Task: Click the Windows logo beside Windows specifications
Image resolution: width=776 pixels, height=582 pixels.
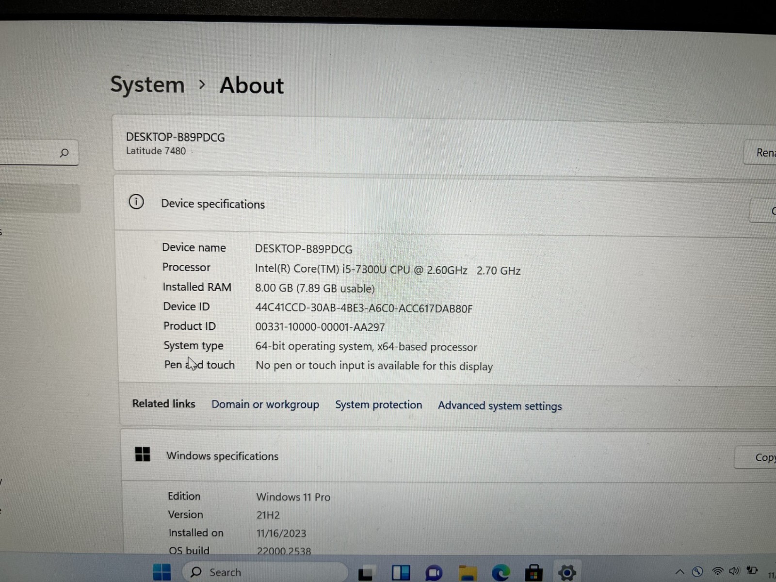Action: [x=143, y=454]
